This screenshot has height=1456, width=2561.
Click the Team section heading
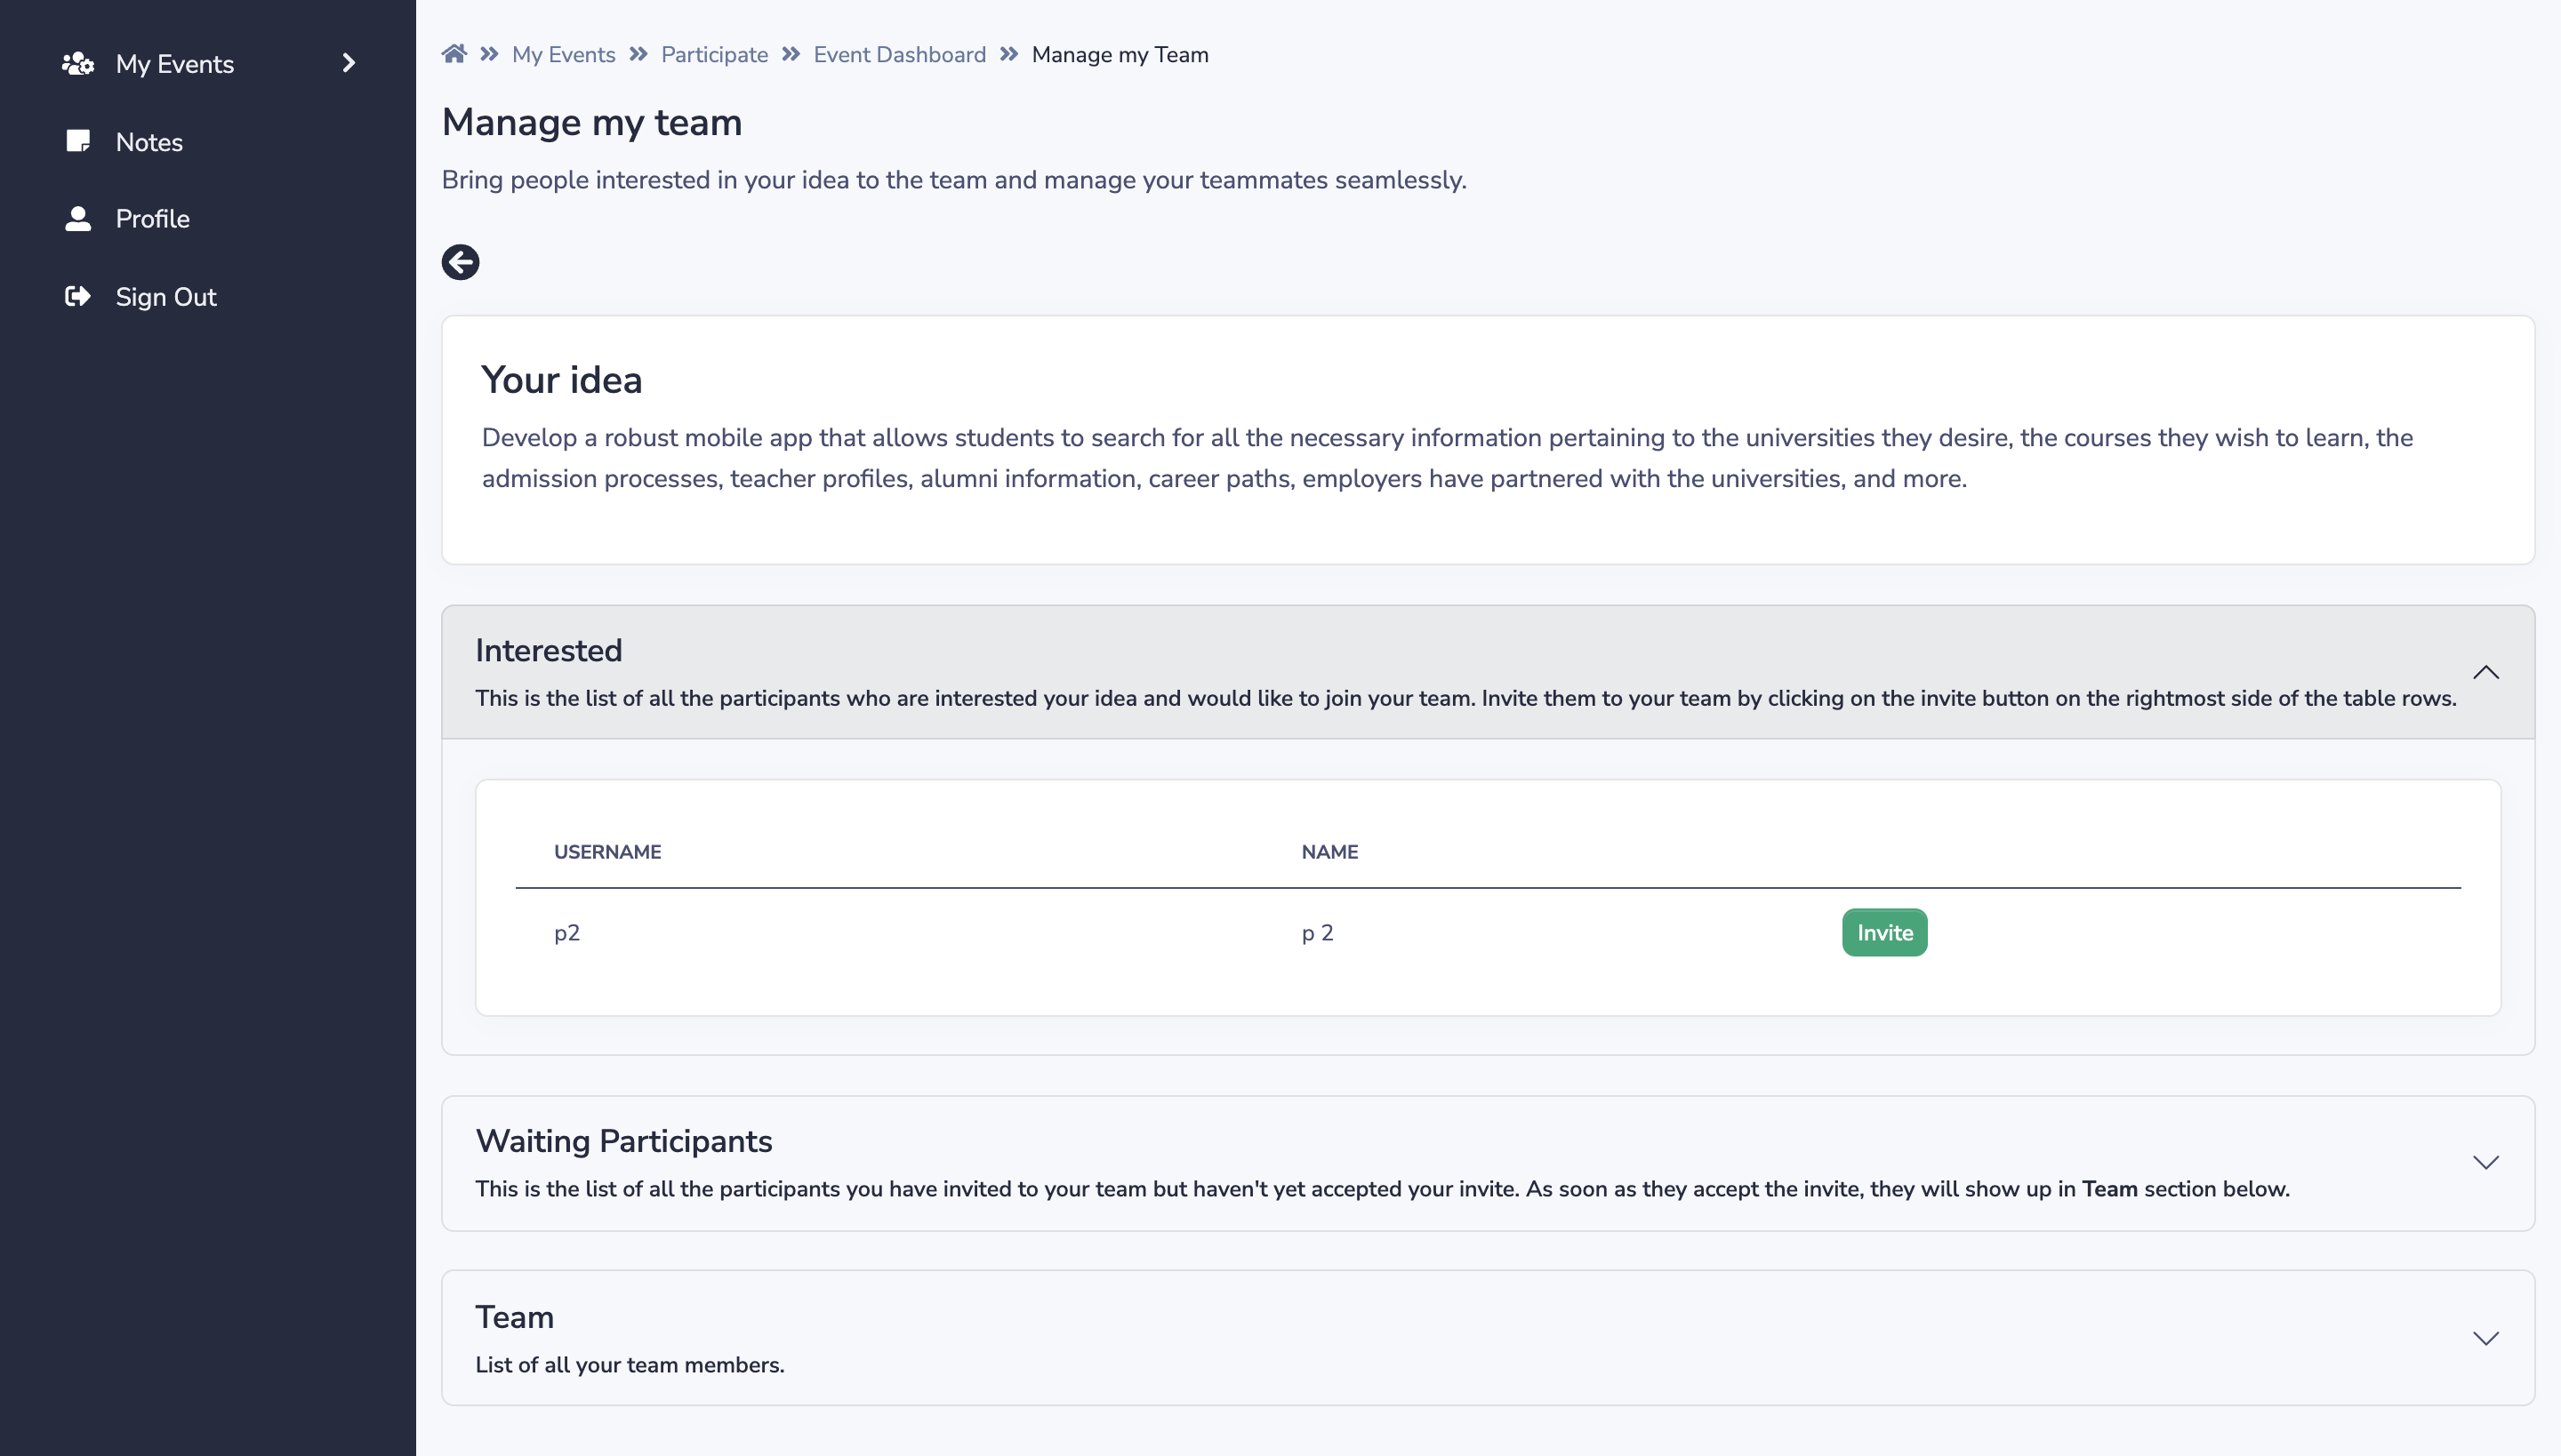(x=514, y=1317)
